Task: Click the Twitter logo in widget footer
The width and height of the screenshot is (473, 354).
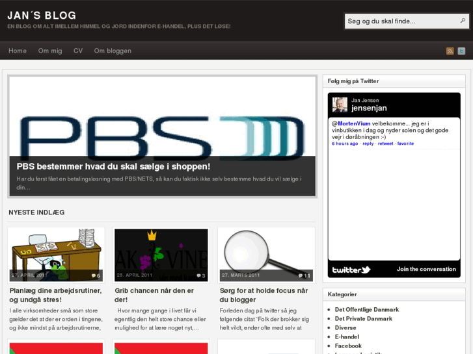Action: [x=351, y=270]
